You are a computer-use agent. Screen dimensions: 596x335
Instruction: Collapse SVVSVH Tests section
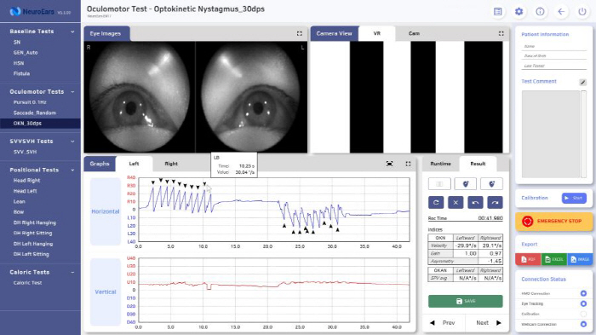pyautogui.click(x=72, y=142)
